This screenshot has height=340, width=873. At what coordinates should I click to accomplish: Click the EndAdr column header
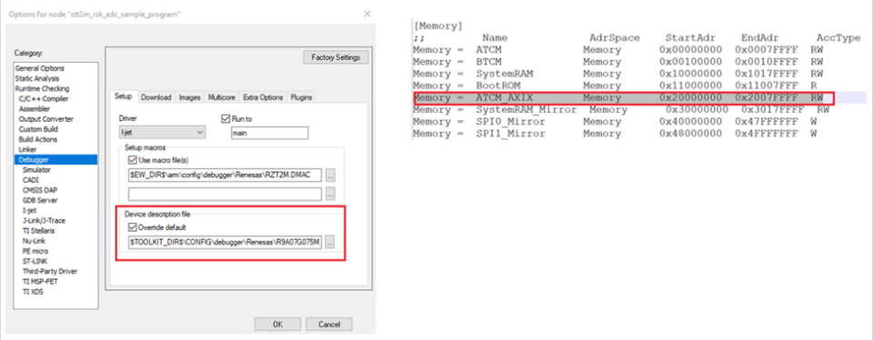pyautogui.click(x=759, y=38)
